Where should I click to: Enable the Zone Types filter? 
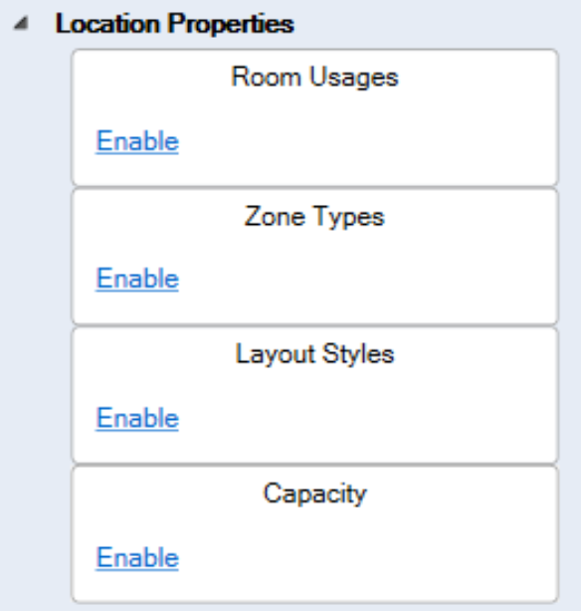pos(137,279)
